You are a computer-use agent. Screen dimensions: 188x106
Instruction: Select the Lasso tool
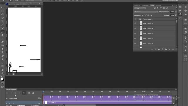[x=2, y=14]
